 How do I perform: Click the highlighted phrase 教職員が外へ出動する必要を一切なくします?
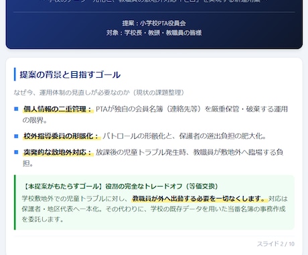197,199
